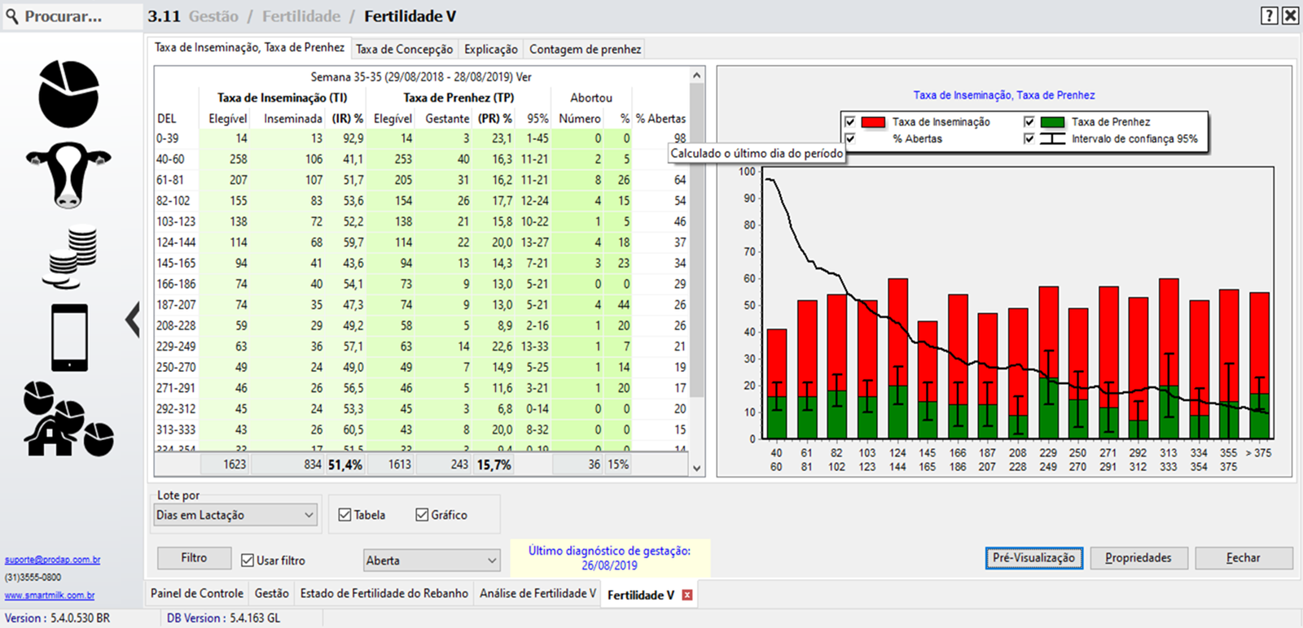Toggle the Tabela checkbox
This screenshot has width=1303, height=628.
coord(344,515)
